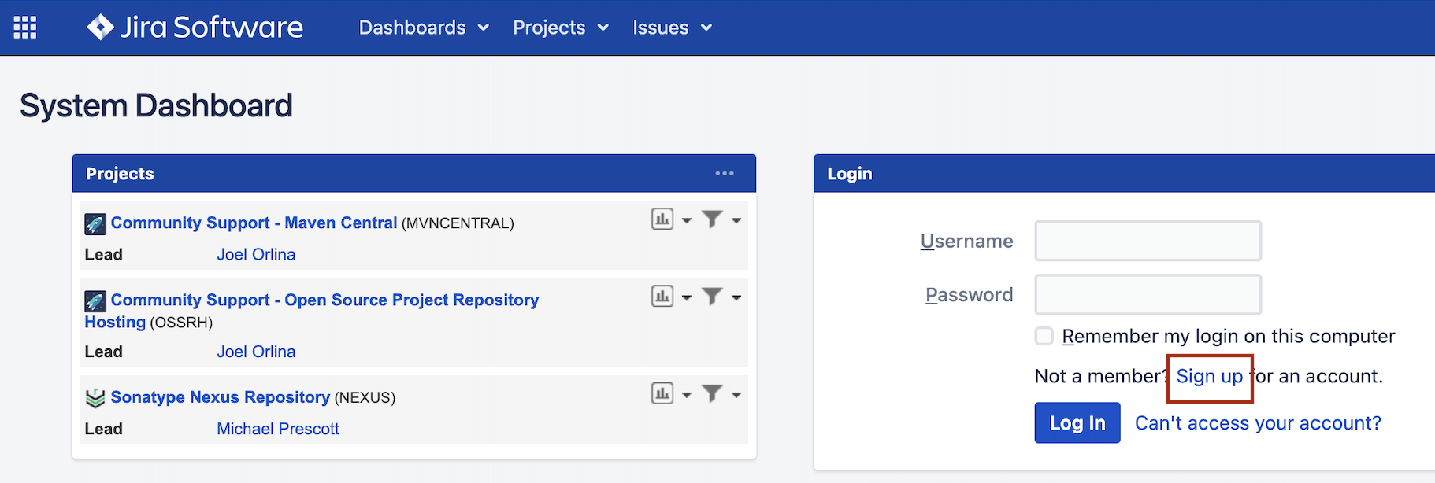Open Projects gadget three-dots options
The width and height of the screenshot is (1435, 483).
pos(725,173)
